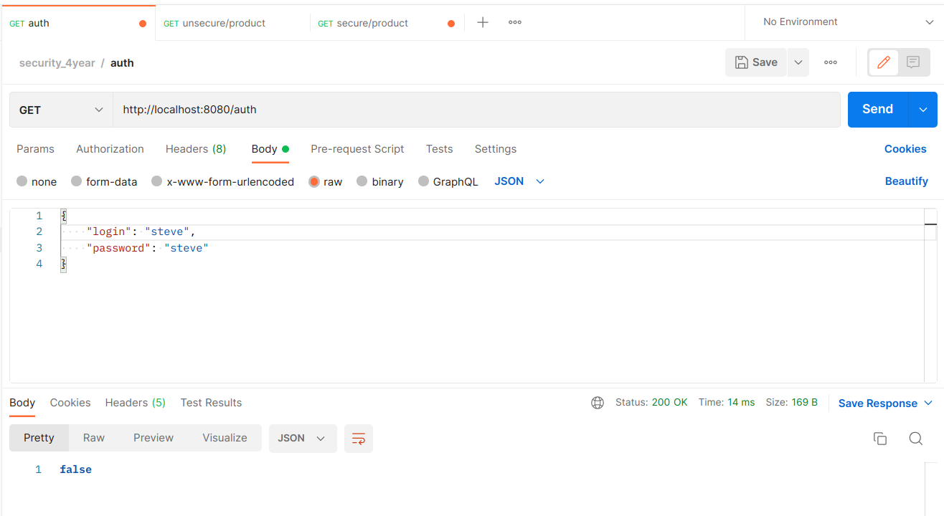Select the raw body type
This screenshot has height=516, width=944.
326,181
